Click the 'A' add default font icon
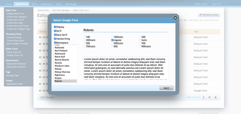 point(204,97)
